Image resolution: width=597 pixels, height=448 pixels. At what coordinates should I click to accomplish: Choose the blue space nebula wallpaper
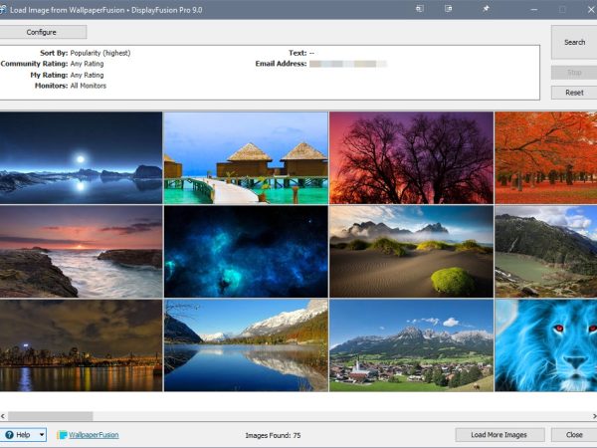point(245,252)
